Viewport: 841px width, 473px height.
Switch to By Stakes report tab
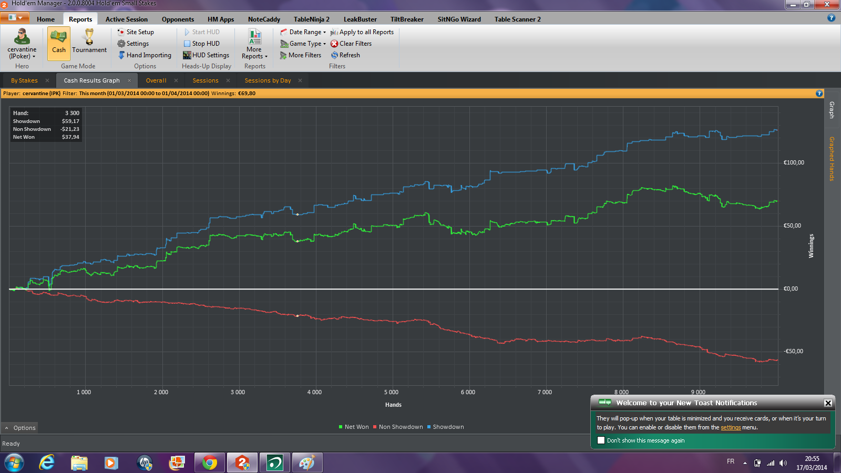pos(24,80)
